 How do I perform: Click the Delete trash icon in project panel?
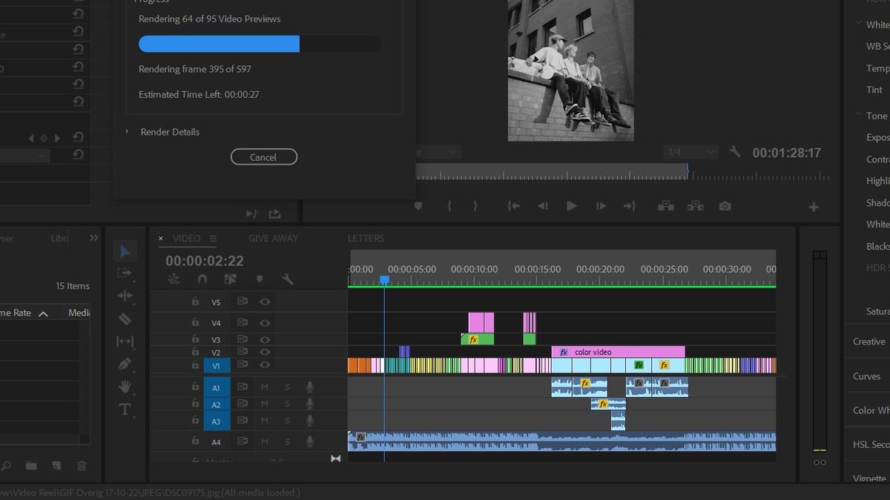[x=82, y=466]
